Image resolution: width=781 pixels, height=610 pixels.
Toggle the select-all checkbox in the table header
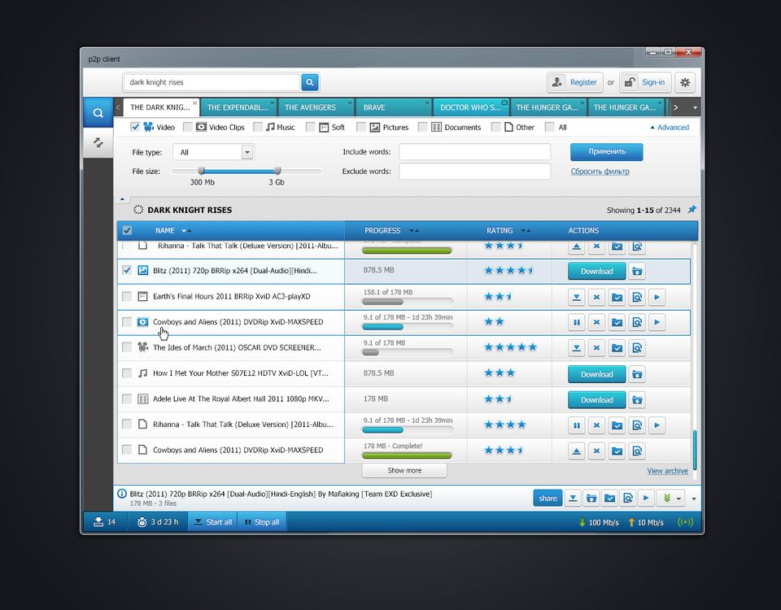[127, 230]
